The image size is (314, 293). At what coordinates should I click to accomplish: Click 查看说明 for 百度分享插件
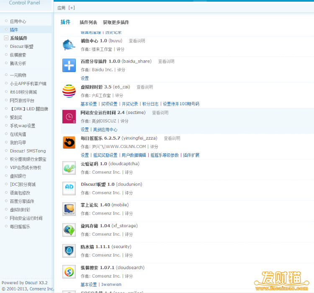166,61
